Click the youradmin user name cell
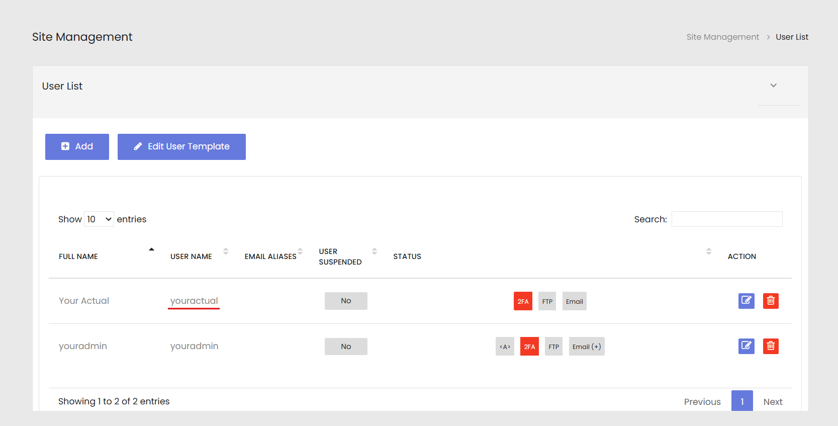The height and width of the screenshot is (426, 838). (x=194, y=346)
